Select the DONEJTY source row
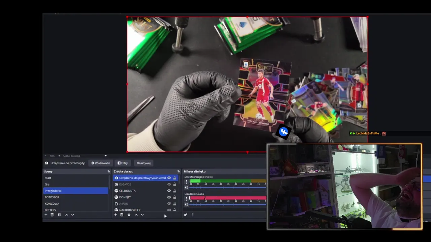 click(x=145, y=197)
